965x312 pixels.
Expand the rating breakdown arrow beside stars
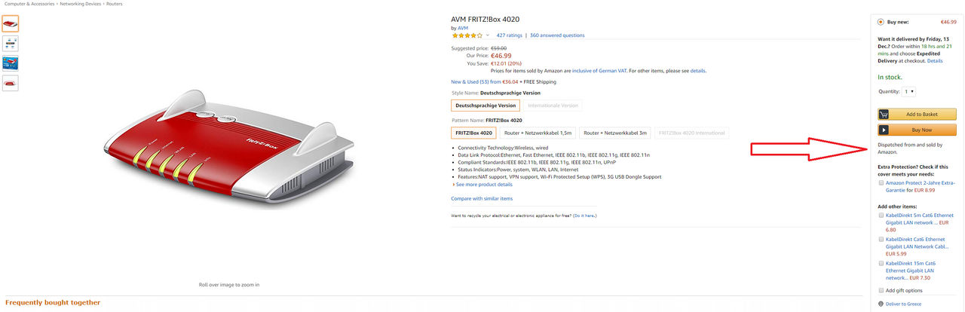488,35
